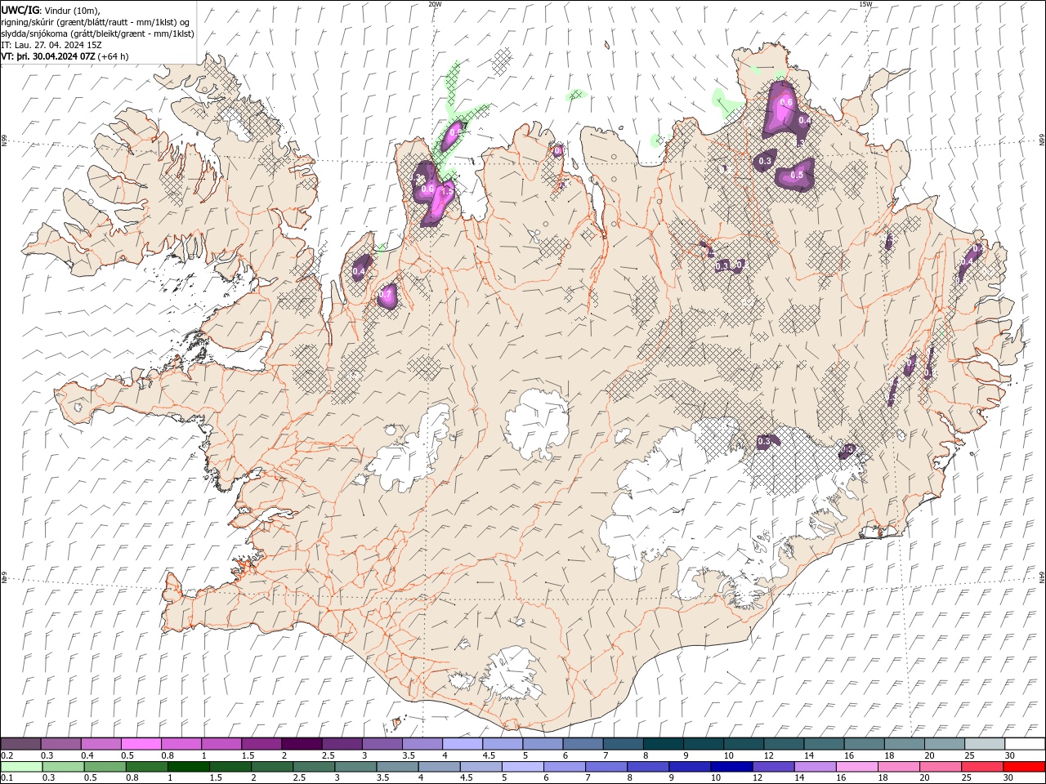
Task: Click the white 30 swatch in upper legend
Action: (1025, 744)
